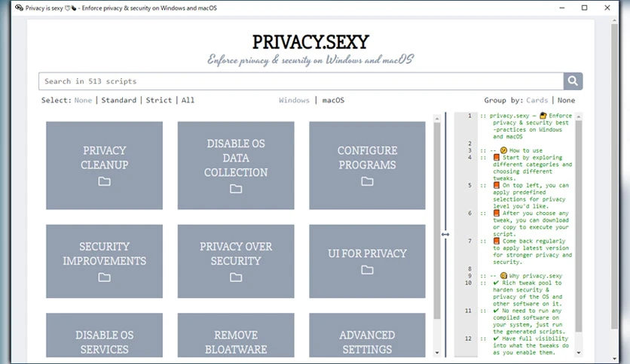This screenshot has height=364, width=630.
Task: Open the Configure Programs folder icon
Action: [x=367, y=181]
